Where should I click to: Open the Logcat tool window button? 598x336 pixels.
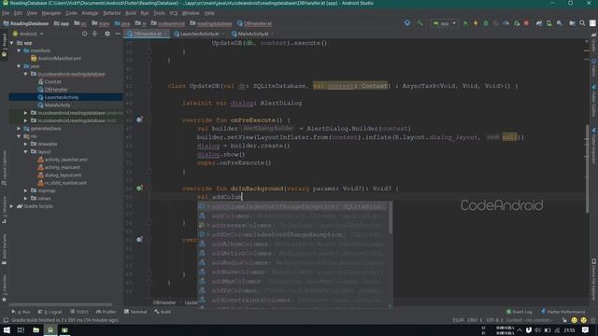point(50,312)
